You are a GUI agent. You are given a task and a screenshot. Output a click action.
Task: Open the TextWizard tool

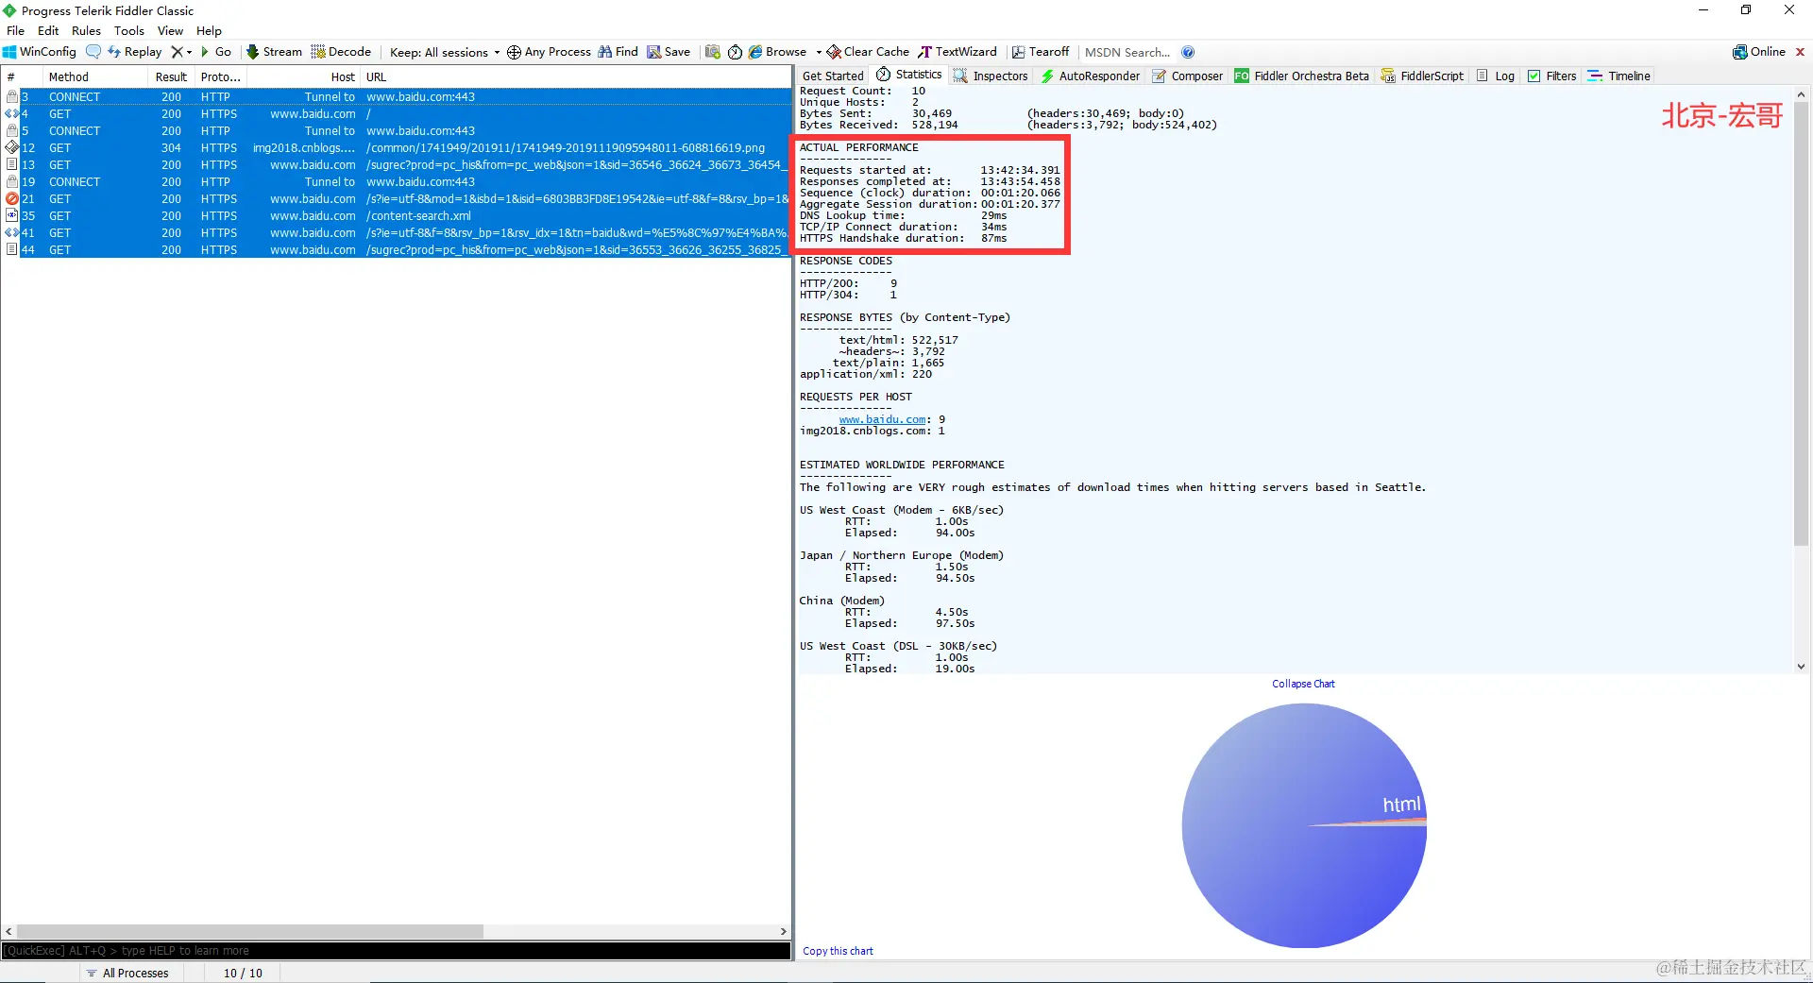pyautogui.click(x=957, y=52)
